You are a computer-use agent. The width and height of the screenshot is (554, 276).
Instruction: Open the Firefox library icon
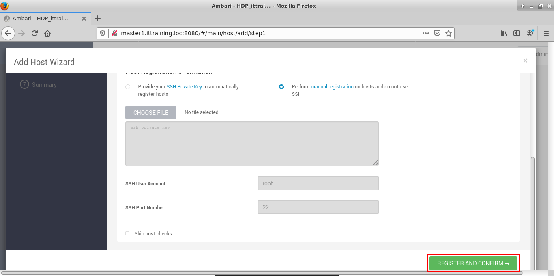(504, 33)
